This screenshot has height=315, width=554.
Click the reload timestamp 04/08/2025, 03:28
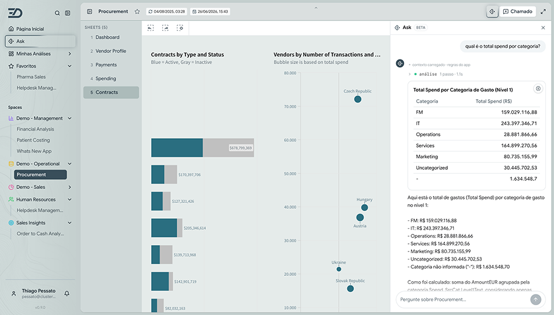coord(167,12)
